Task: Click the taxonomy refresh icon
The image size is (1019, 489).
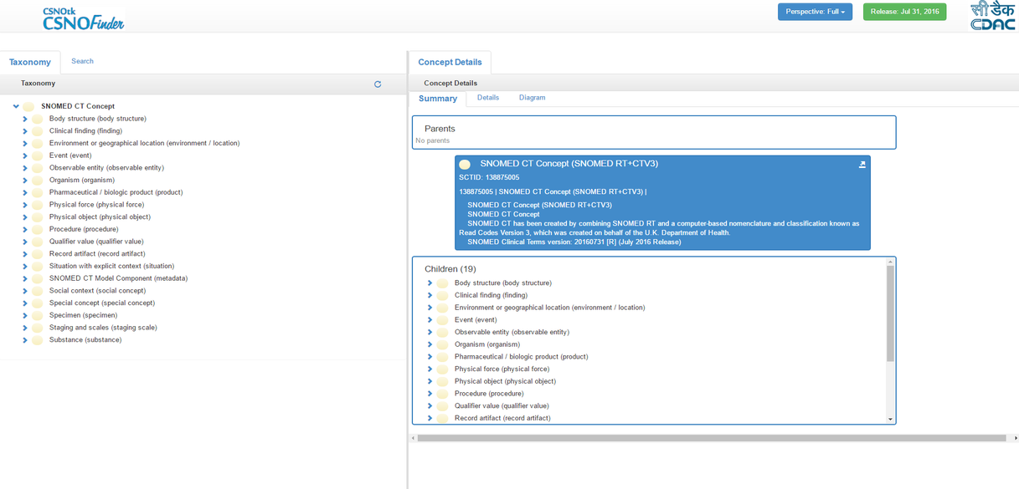Action: [378, 84]
